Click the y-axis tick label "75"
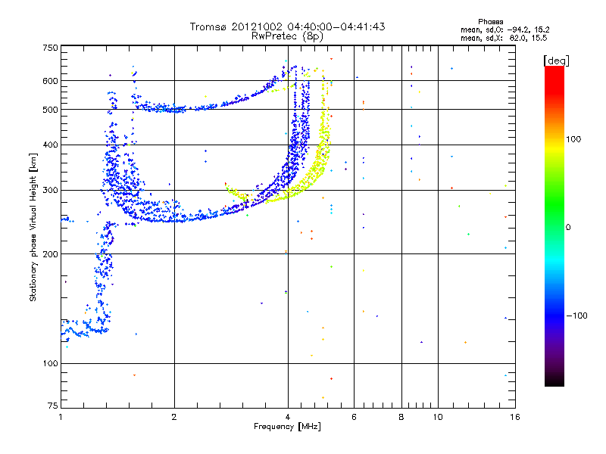The image size is (606, 454). click(53, 406)
